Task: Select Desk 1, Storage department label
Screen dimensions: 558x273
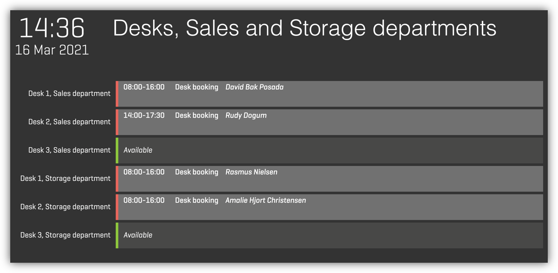Action: pyautogui.click(x=65, y=178)
